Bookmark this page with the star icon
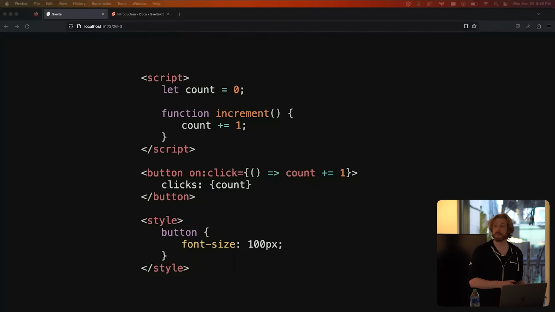Screen dimensions: 555x312 coord(474,26)
